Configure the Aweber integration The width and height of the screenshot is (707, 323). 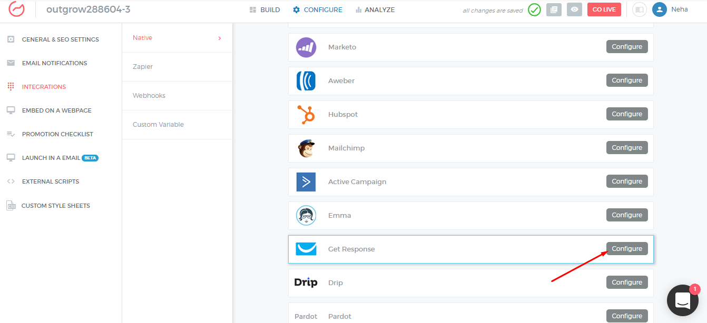point(627,80)
